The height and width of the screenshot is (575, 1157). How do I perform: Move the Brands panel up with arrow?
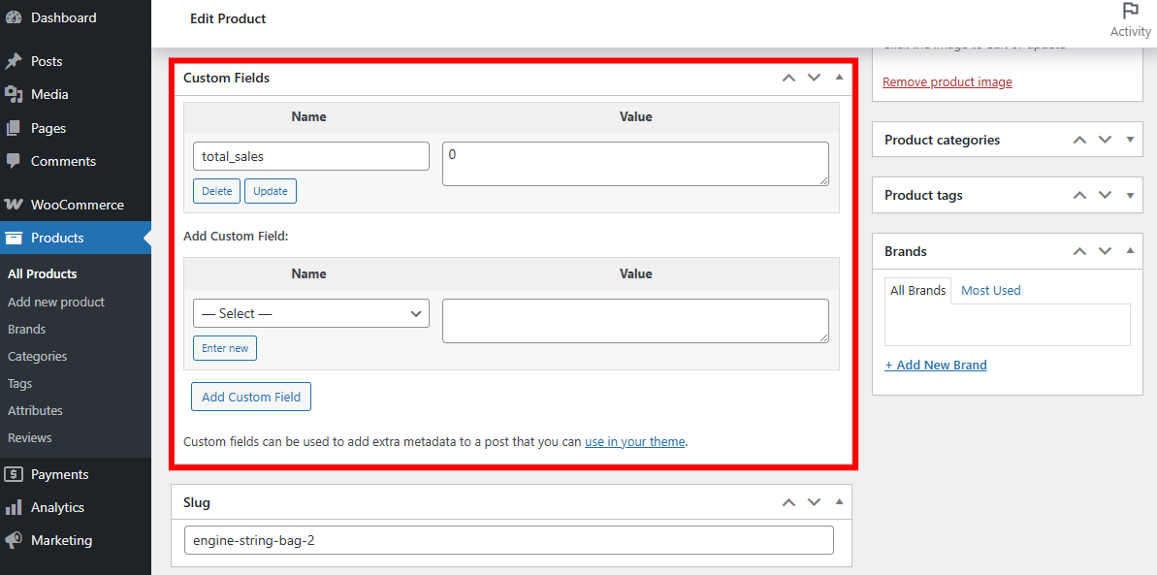click(x=1078, y=250)
